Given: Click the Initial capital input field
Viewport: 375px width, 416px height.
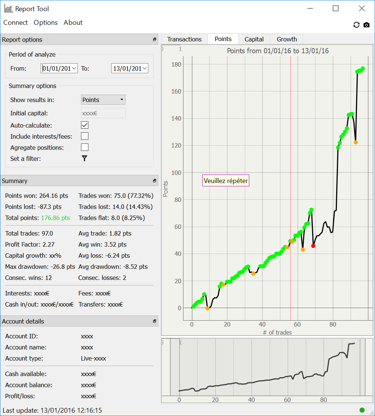Looking at the screenshot, I should (x=103, y=113).
